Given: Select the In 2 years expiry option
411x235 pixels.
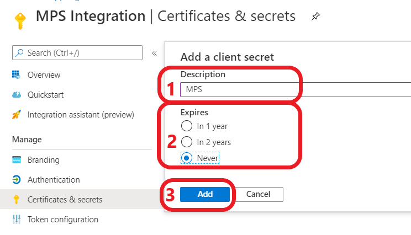Looking at the screenshot, I should point(187,142).
